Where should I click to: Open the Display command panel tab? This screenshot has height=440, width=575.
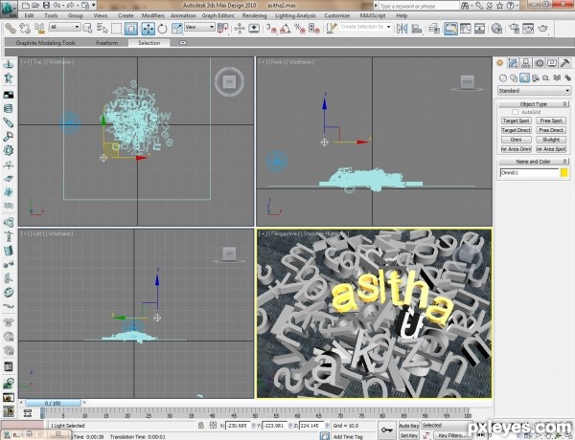click(x=552, y=63)
